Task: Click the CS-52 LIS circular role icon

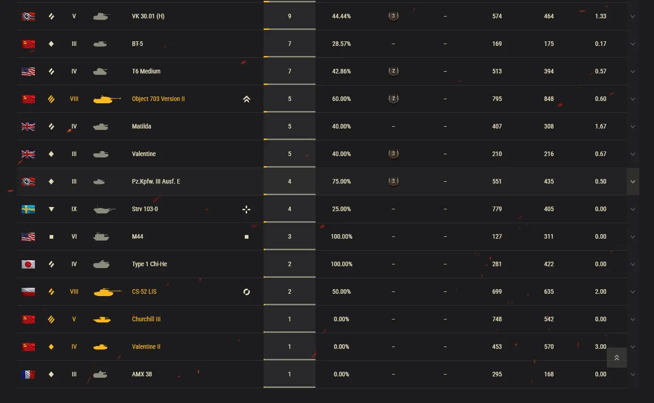Action: 247,292
